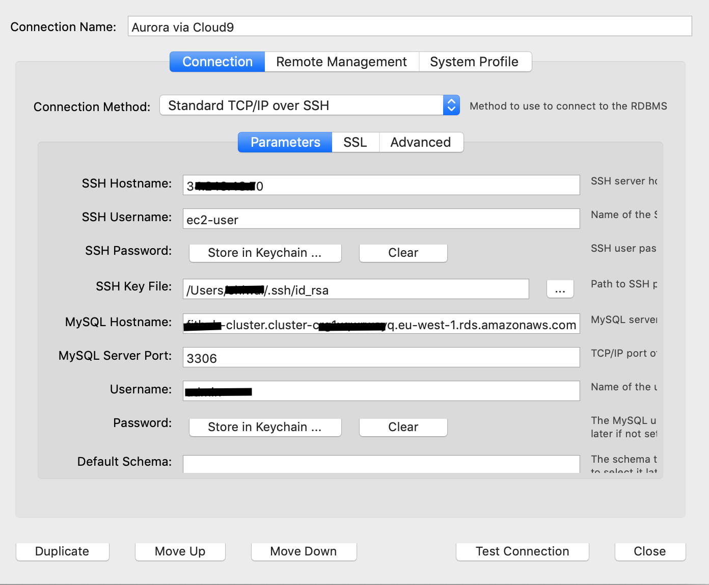This screenshot has height=585, width=709.
Task: Select the Parameters tab
Action: [284, 142]
